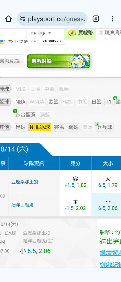
Task: Expand the malaga account dropdown
Action: point(41,33)
